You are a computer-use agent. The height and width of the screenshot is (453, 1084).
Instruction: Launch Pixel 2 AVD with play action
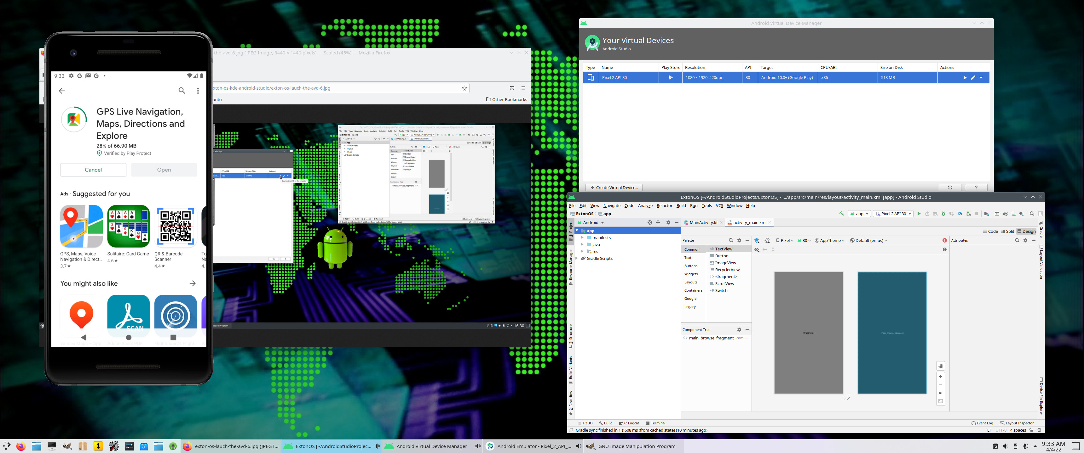tap(965, 78)
